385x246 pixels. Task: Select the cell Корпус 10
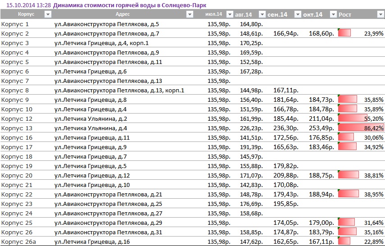click(17, 109)
